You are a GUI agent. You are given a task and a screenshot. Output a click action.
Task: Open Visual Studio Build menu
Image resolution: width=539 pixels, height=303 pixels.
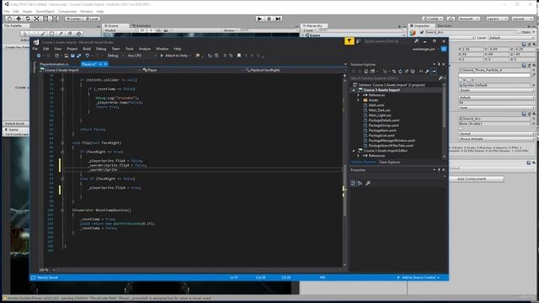[87, 49]
